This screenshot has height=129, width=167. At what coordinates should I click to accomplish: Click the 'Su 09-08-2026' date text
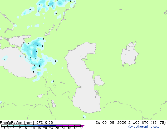coord(111,123)
